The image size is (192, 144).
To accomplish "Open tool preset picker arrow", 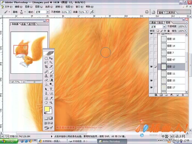I will (9, 12).
